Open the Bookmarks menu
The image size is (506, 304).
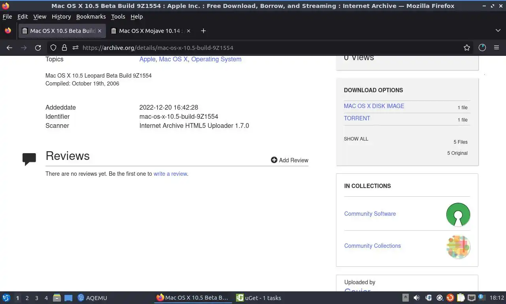[91, 17]
